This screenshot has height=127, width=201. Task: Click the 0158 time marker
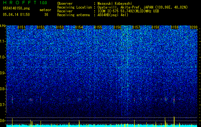point(155,27)
